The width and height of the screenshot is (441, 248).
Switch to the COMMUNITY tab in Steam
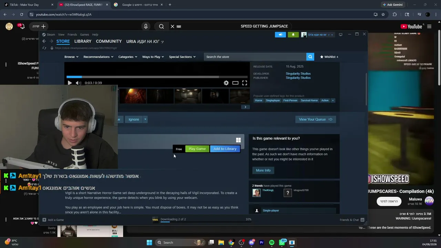[x=109, y=41]
